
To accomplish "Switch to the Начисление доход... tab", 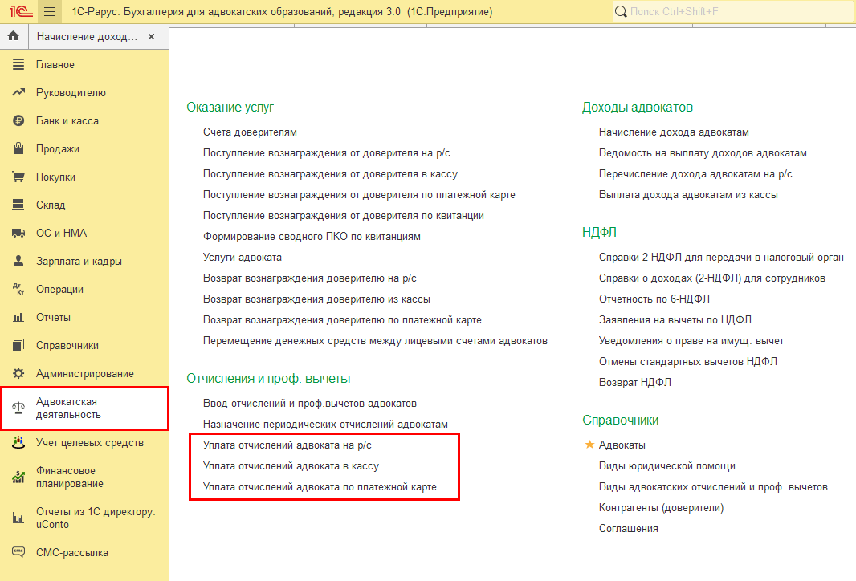I will (x=87, y=37).
